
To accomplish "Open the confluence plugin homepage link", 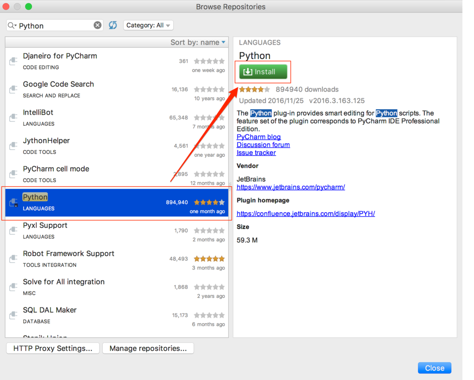I will (306, 214).
